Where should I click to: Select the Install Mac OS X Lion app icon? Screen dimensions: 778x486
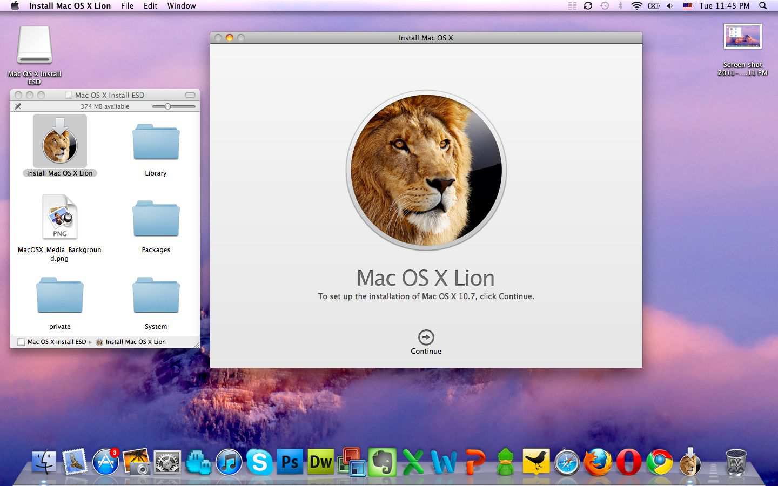pos(59,141)
